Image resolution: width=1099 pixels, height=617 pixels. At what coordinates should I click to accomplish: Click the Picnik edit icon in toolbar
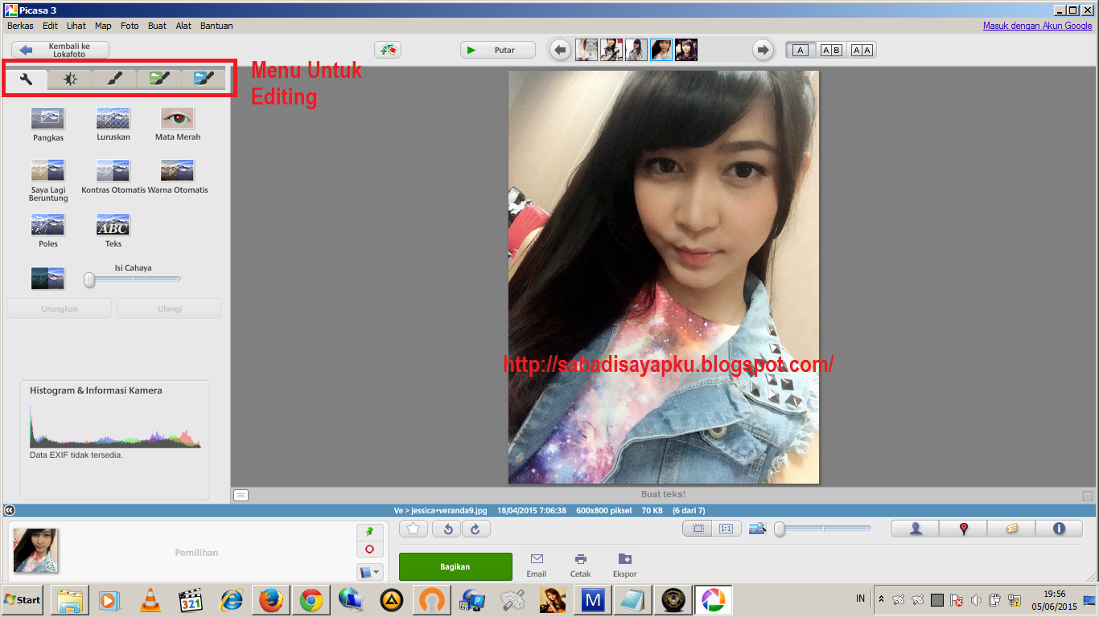tap(389, 50)
